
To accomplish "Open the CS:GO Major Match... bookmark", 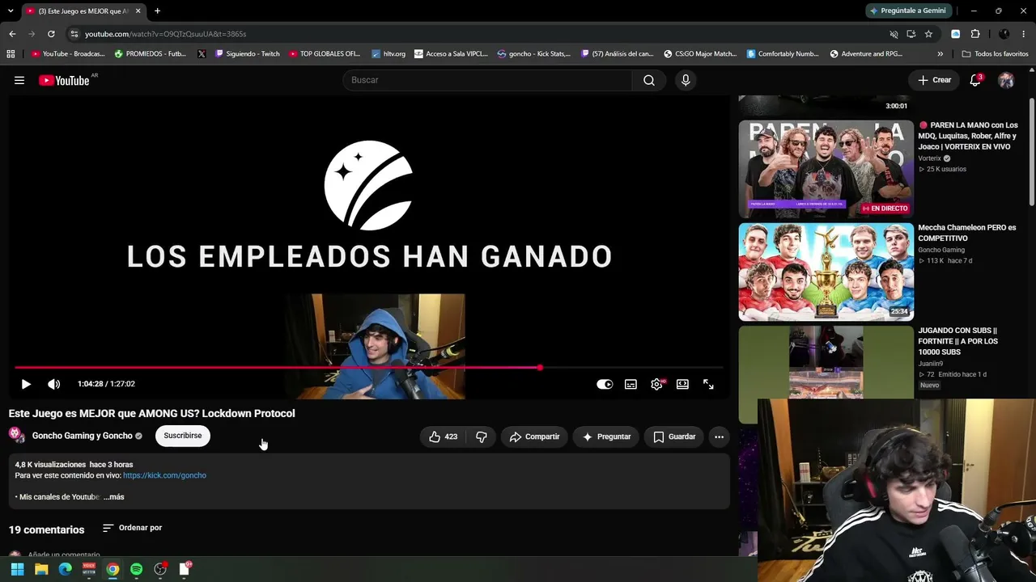I will [700, 53].
